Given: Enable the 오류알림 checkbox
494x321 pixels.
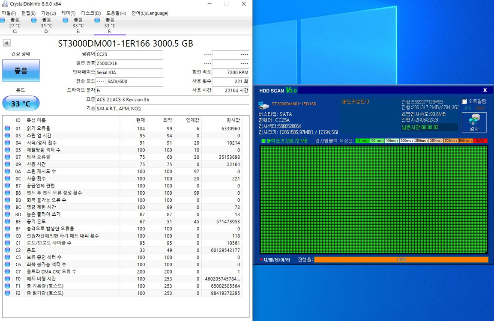Looking at the screenshot, I should pyautogui.click(x=464, y=101).
